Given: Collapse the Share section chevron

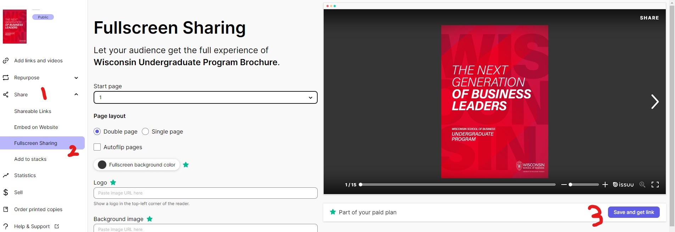Looking at the screenshot, I should click(x=76, y=95).
